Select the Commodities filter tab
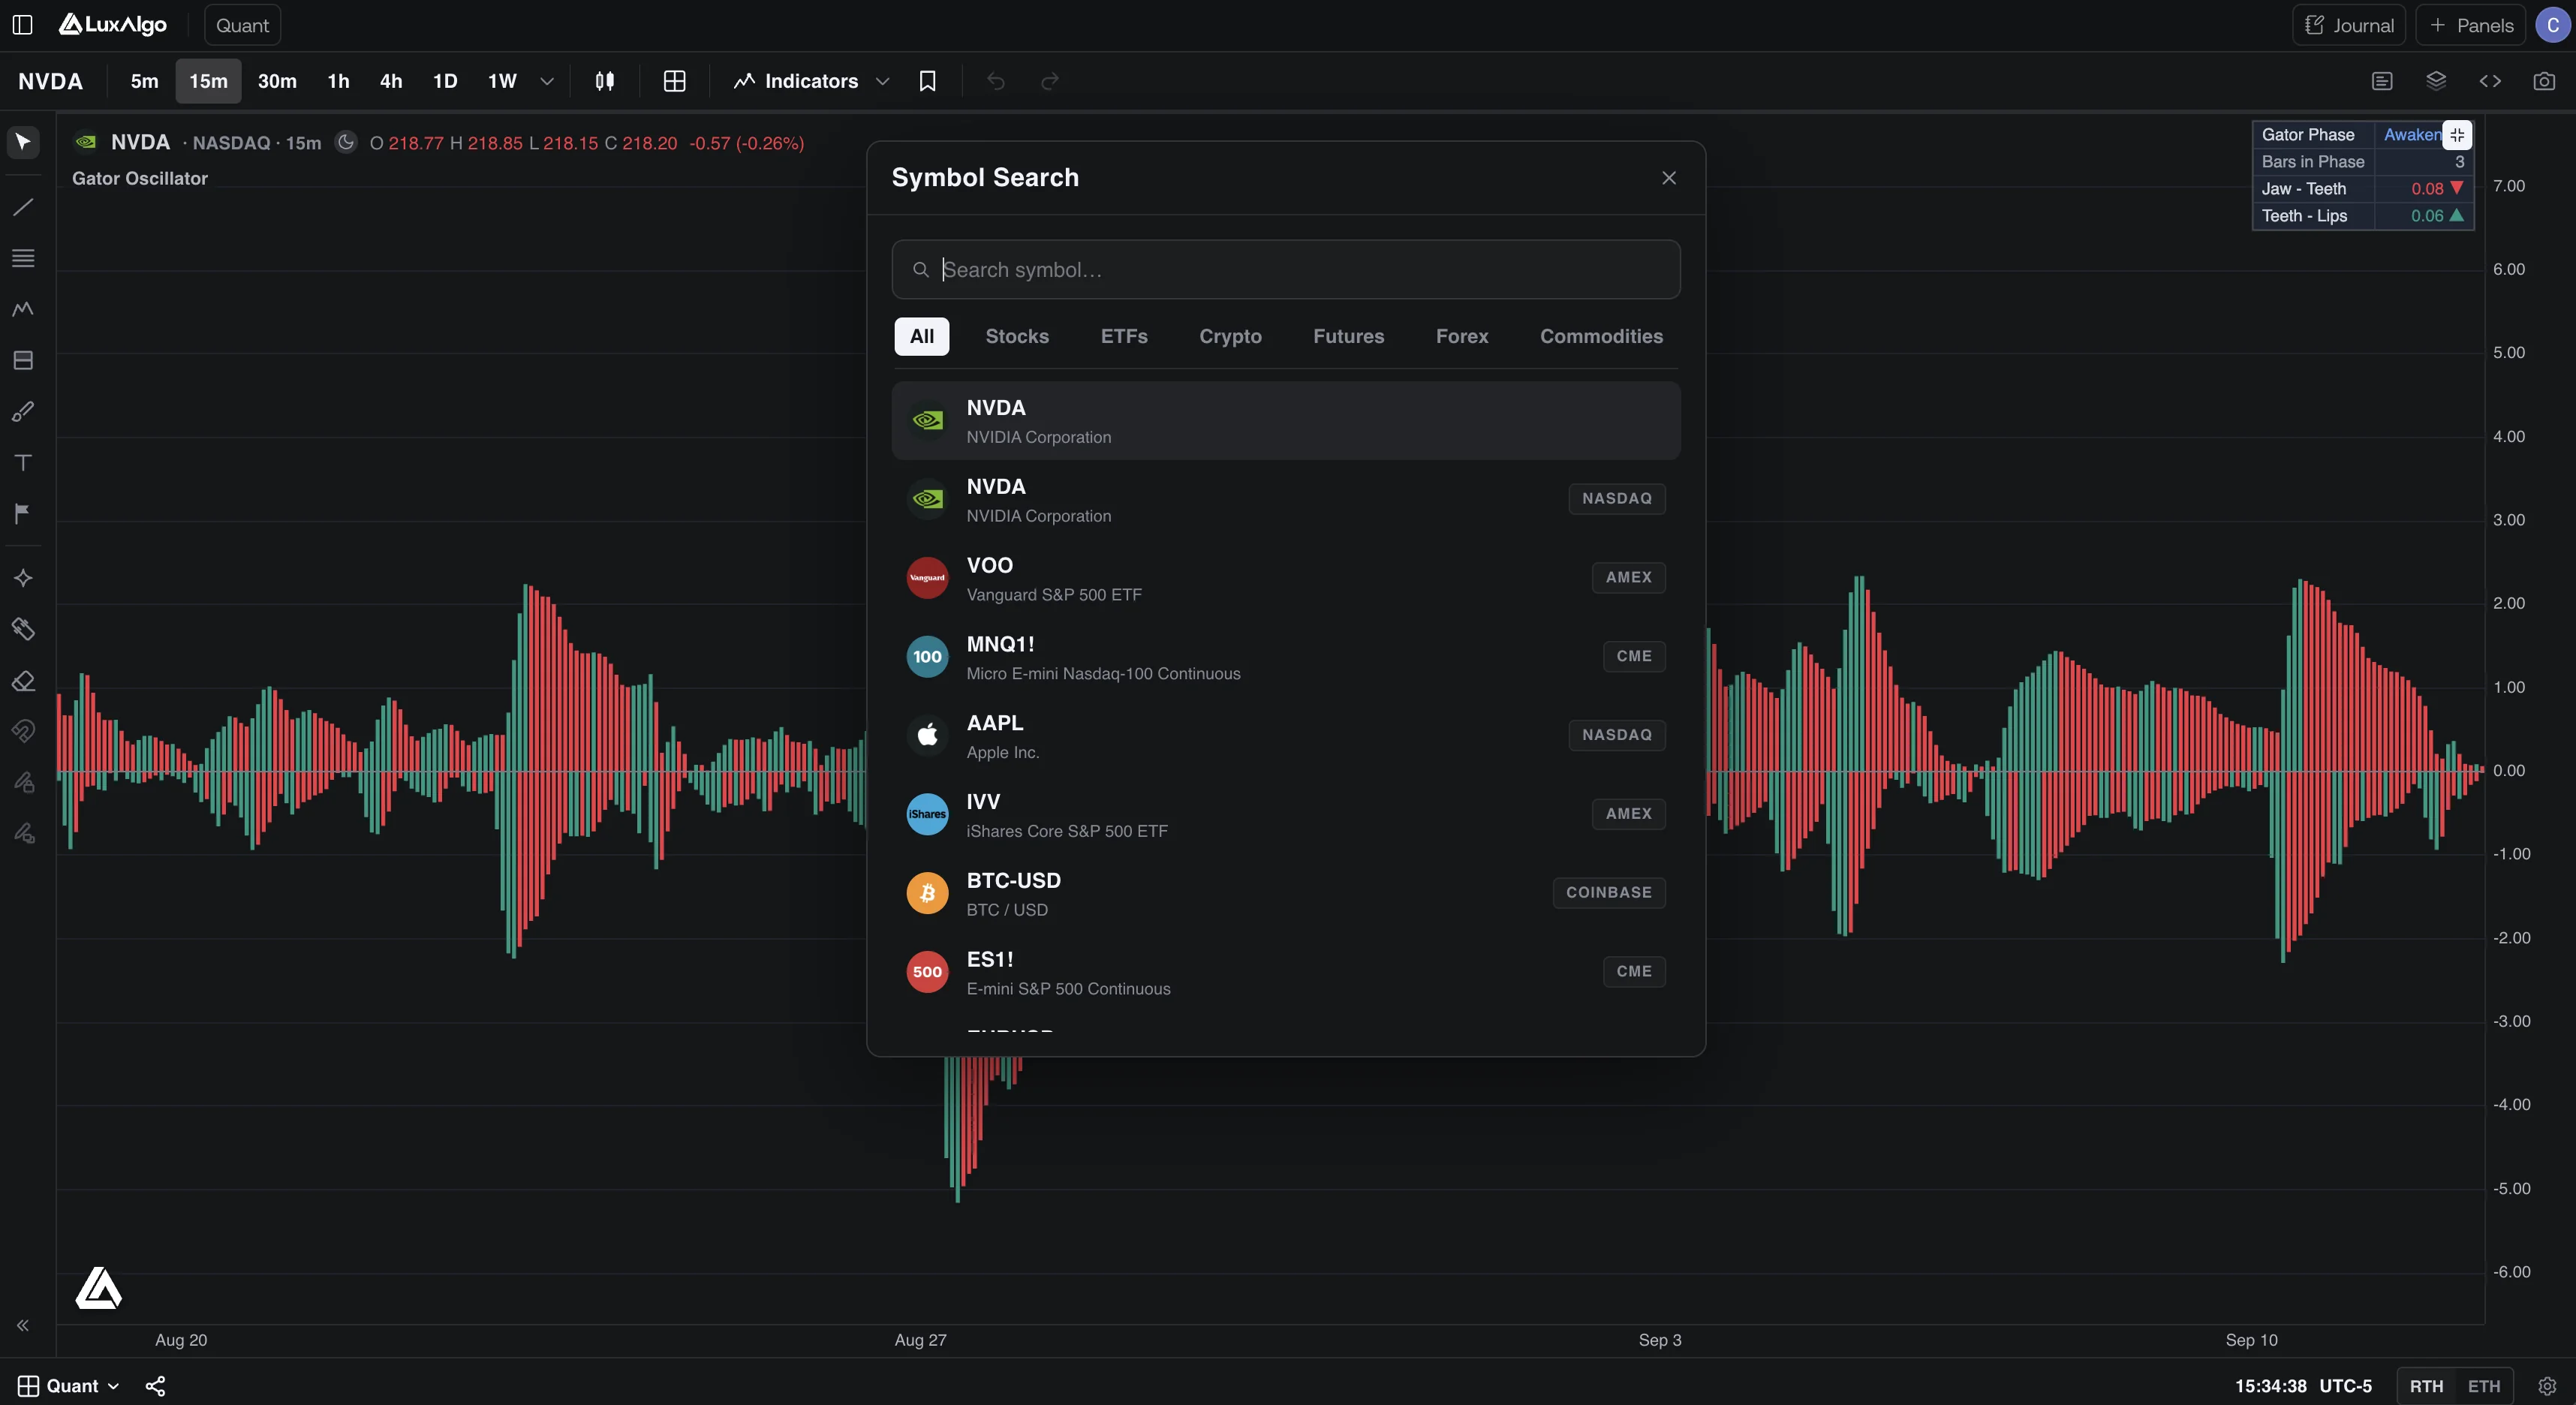This screenshot has width=2576, height=1405. (x=1601, y=336)
